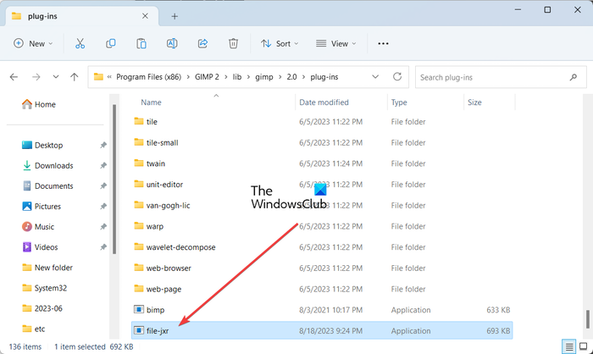
Task: Close the plug-ins tab
Action: pyautogui.click(x=145, y=16)
